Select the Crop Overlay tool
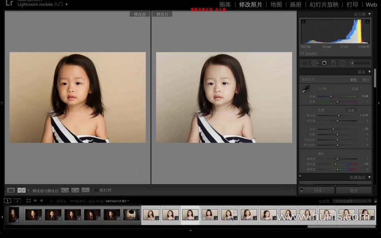Viewport: 381px width, 238px height. click(x=305, y=63)
